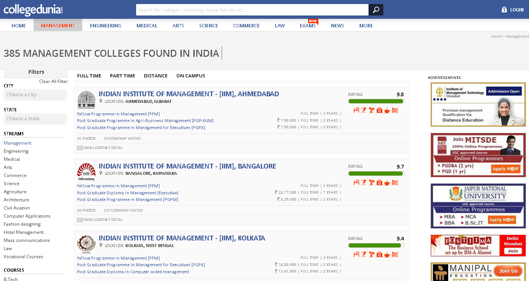Click the IIM Bangalore logo
The width and height of the screenshot is (529, 281).
(86, 172)
